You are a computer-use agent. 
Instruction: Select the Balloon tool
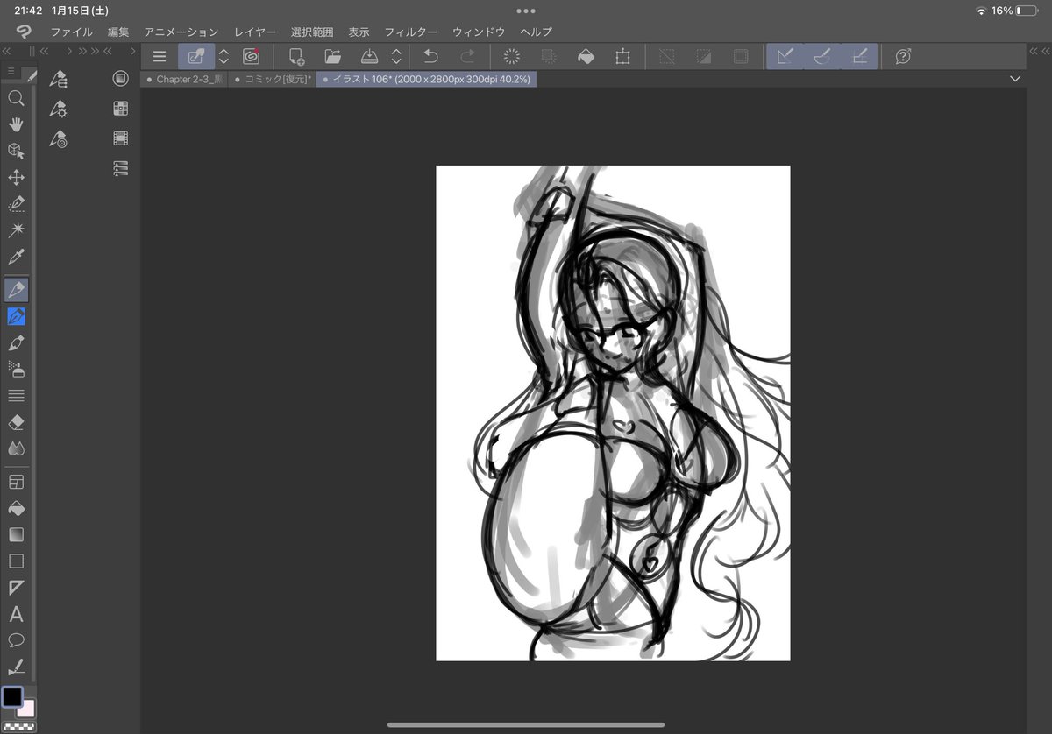point(16,639)
